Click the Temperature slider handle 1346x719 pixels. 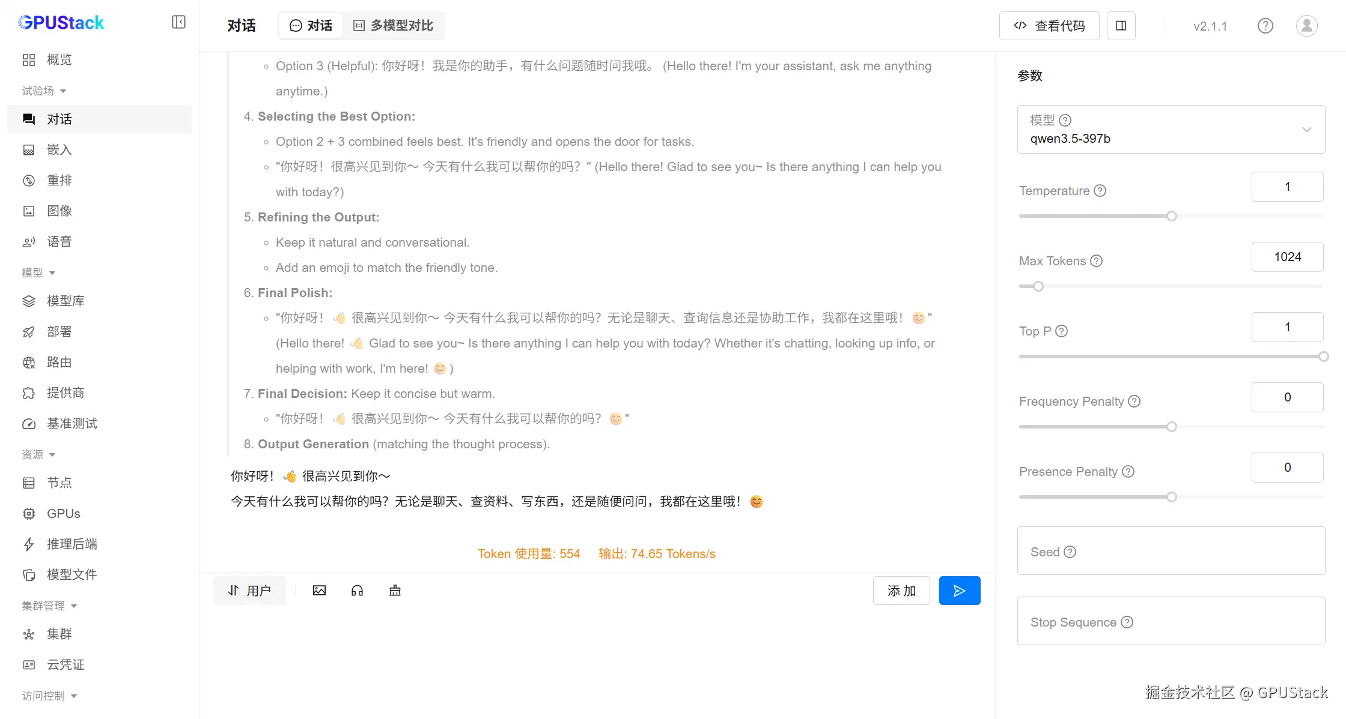[1171, 216]
